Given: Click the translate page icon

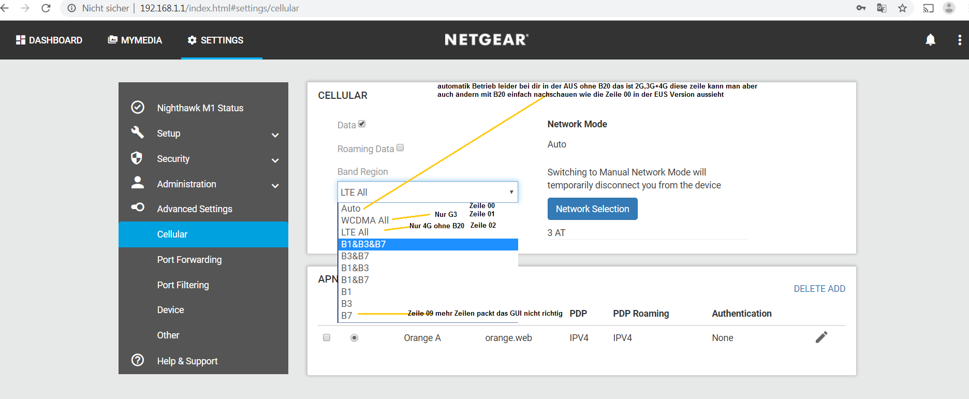Looking at the screenshot, I should 882,8.
